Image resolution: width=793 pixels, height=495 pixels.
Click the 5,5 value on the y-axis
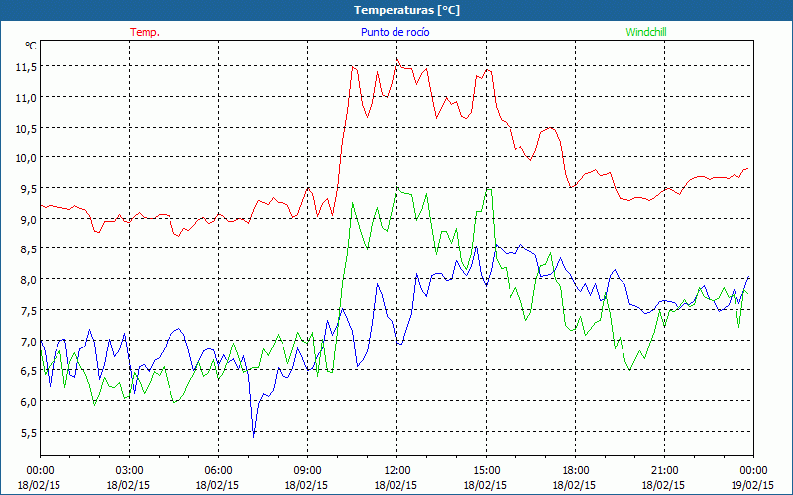click(28, 433)
